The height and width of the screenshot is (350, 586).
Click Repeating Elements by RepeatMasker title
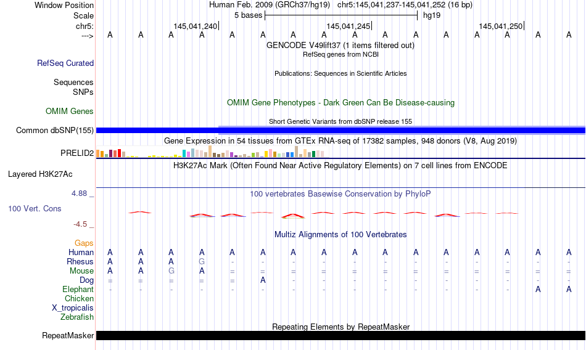pos(341,327)
